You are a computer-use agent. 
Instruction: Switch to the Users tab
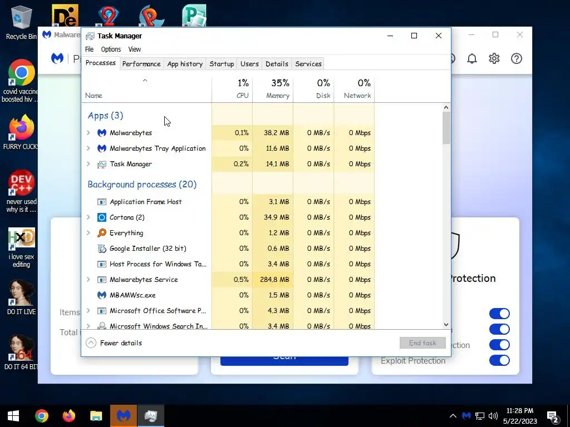(x=249, y=64)
